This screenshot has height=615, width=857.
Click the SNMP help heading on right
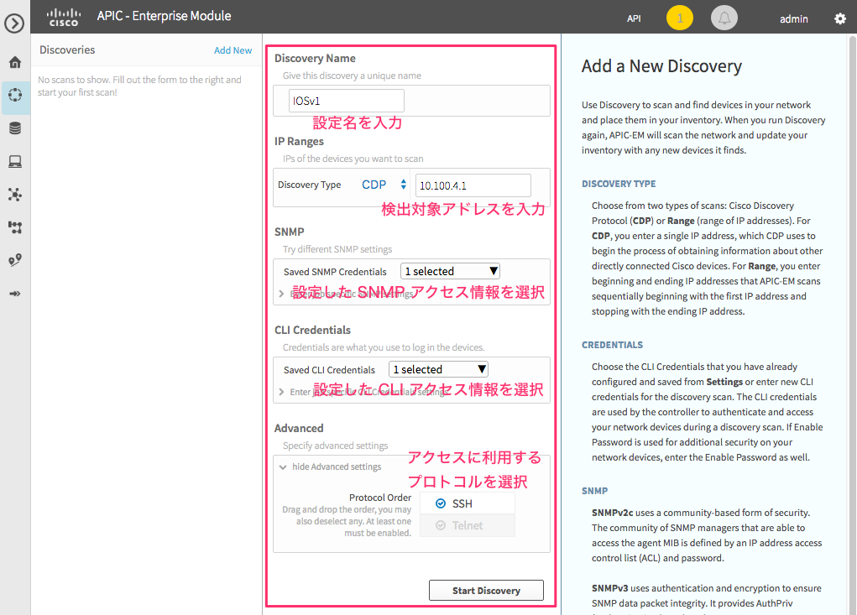tap(594, 491)
